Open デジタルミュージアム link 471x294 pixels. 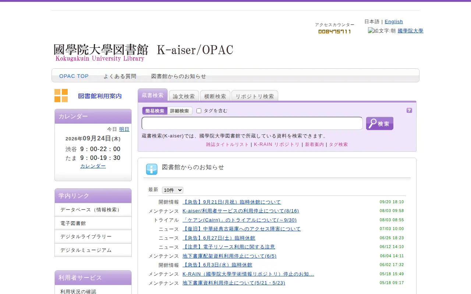(93, 250)
